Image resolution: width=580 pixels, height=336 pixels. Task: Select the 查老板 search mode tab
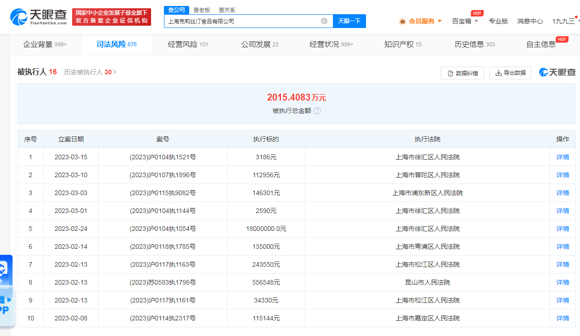tap(202, 10)
